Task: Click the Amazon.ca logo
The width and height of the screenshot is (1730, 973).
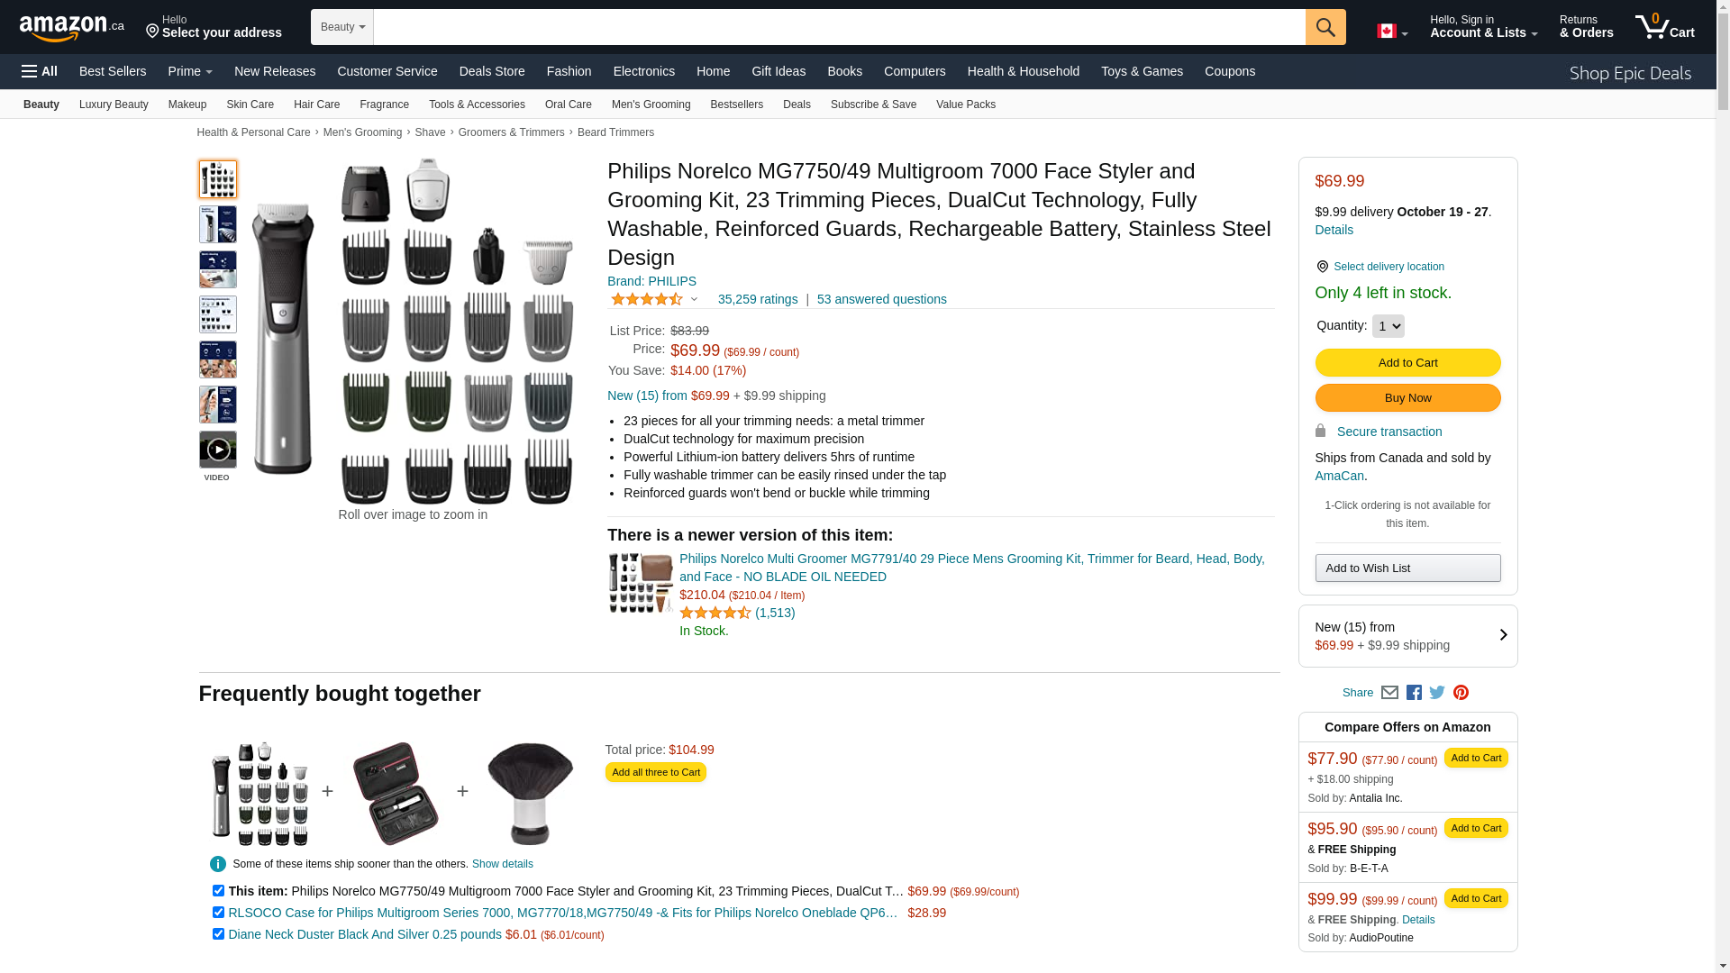Action: pos(71,27)
